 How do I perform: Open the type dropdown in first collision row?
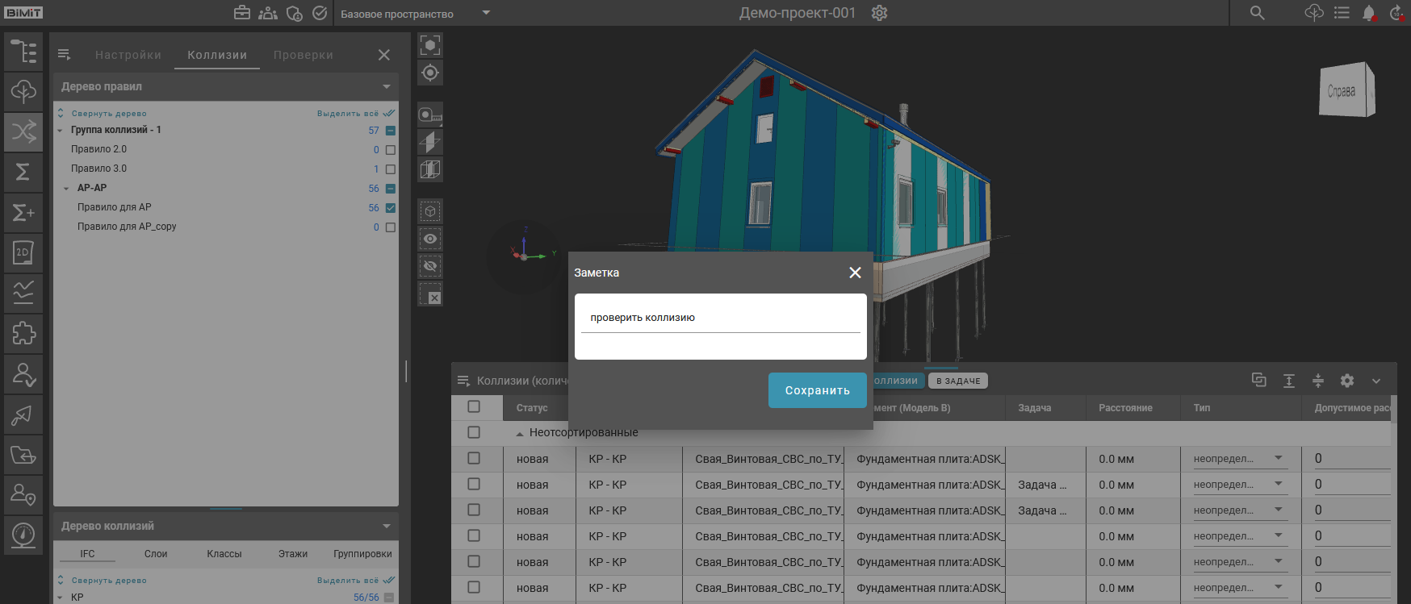(1279, 458)
